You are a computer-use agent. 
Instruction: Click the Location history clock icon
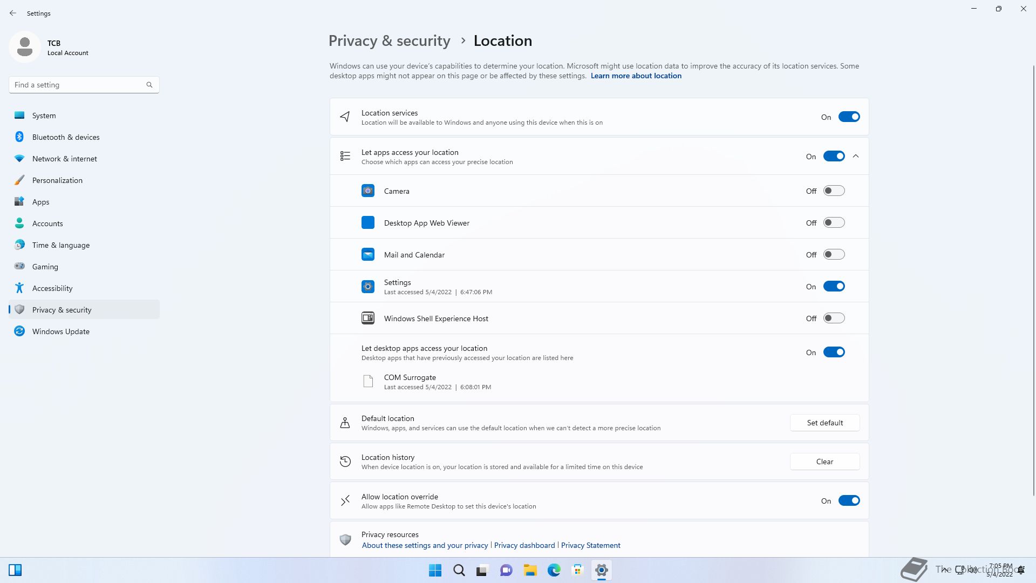pos(345,462)
